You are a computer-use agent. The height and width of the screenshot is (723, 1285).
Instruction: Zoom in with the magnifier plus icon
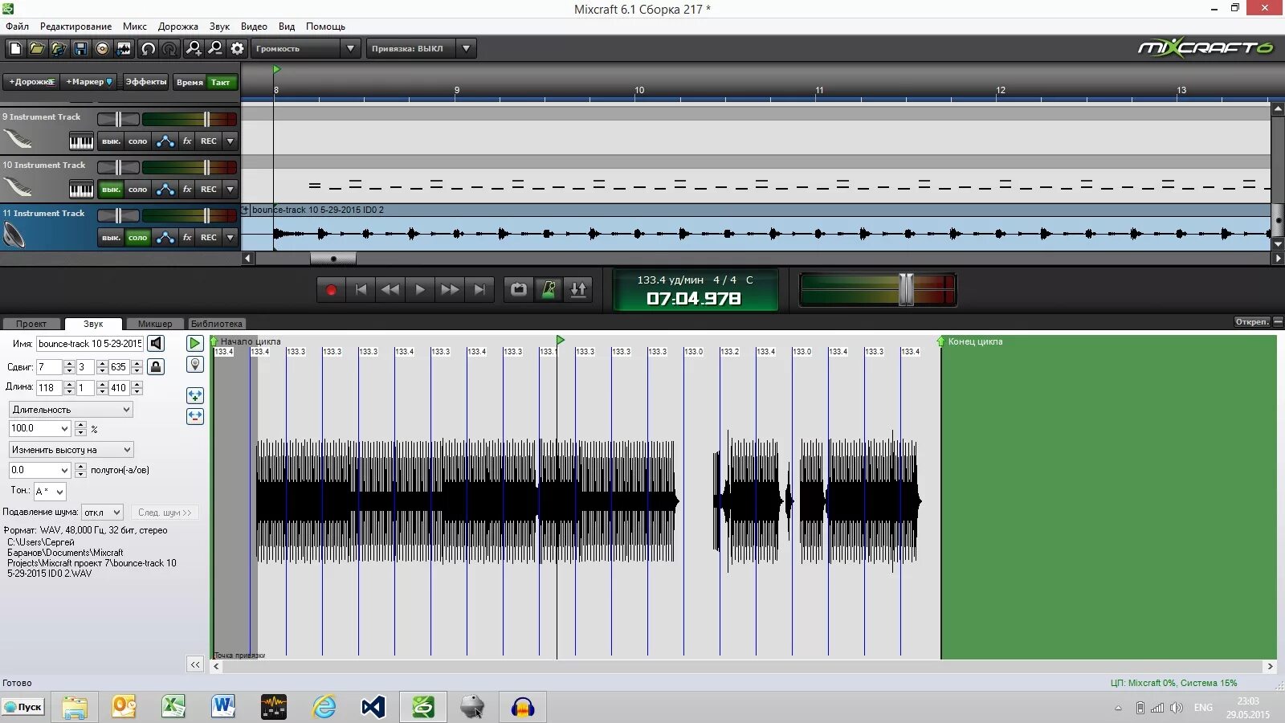(x=194, y=49)
